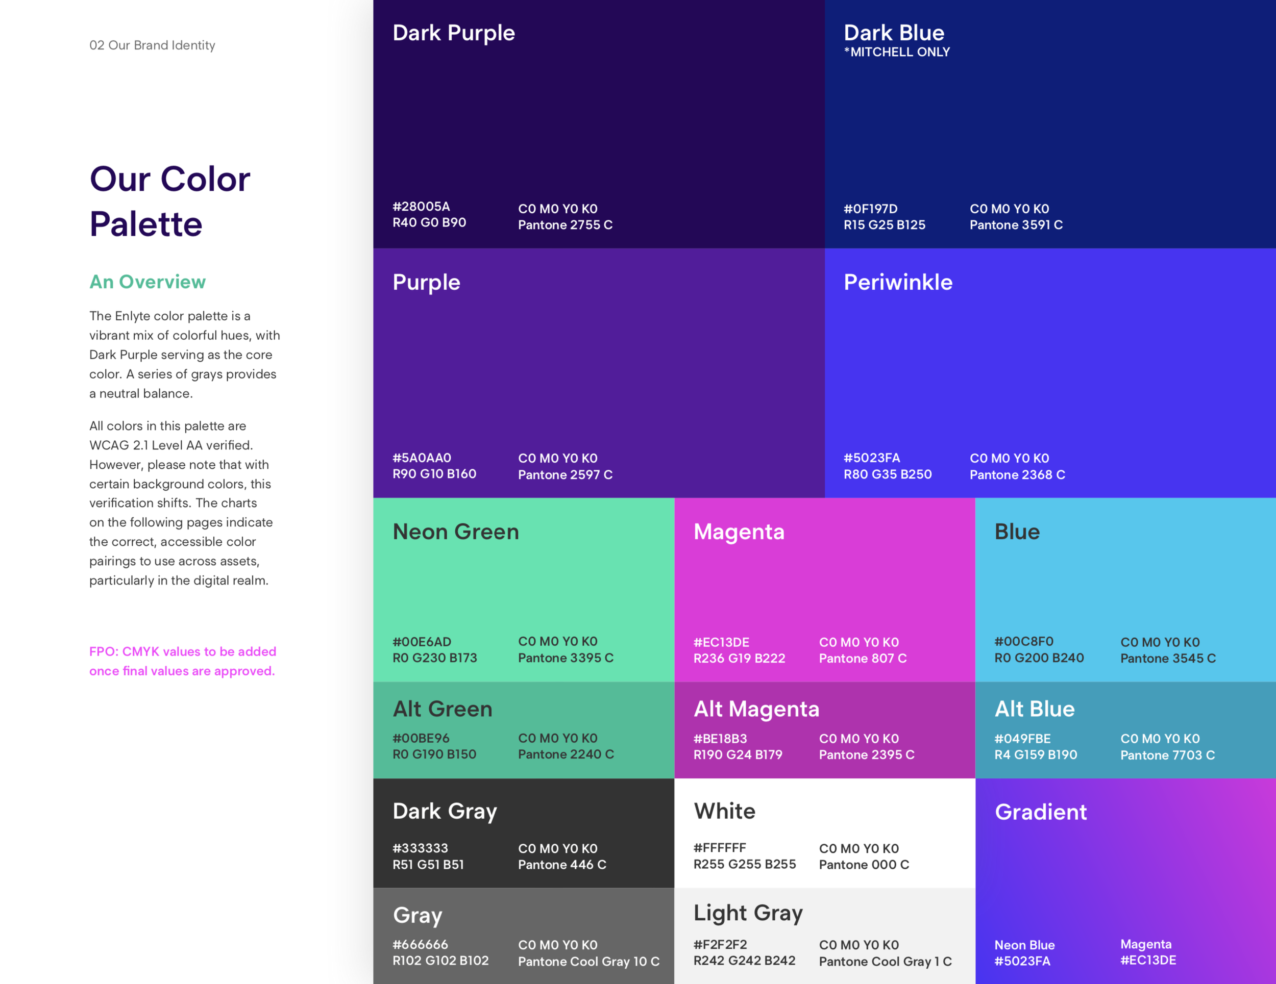Click the pink FPO CMYK note text
Viewport: 1276px width, 984px height.
(x=182, y=661)
